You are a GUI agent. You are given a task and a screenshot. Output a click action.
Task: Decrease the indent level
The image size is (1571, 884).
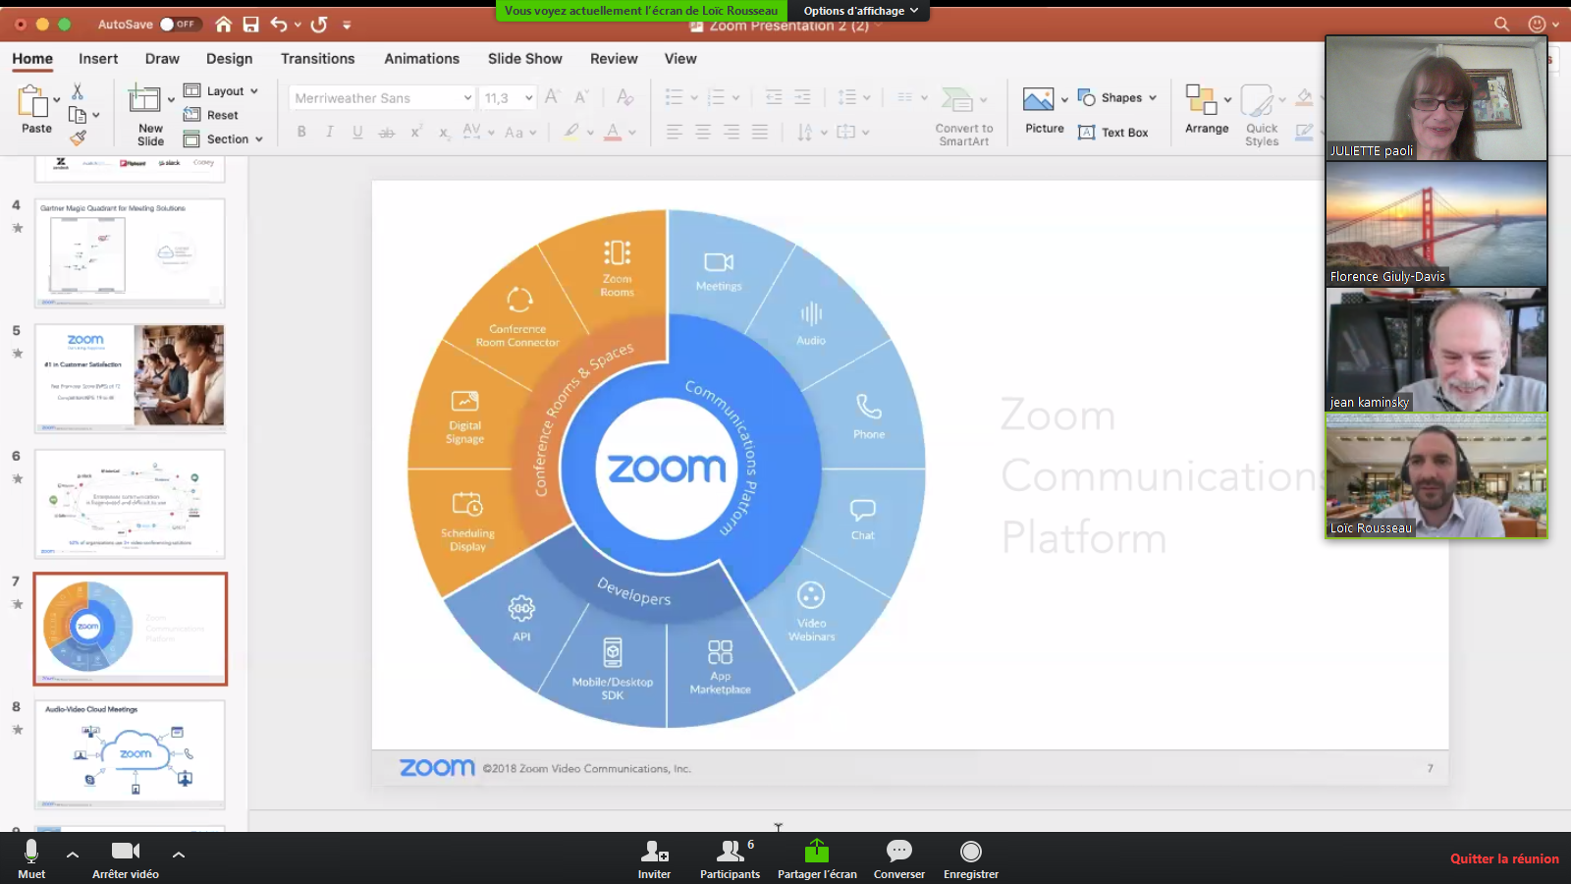(x=774, y=97)
